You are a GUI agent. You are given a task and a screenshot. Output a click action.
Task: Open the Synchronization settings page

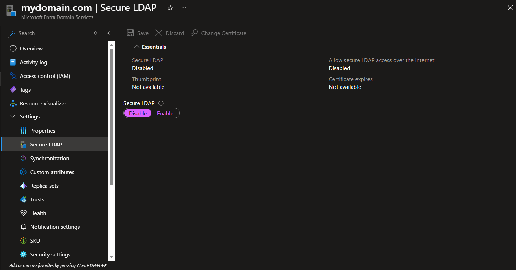tap(50, 159)
